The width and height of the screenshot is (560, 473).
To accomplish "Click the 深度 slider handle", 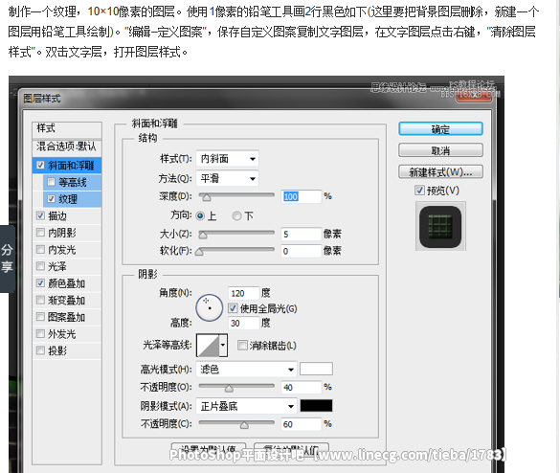I will (x=207, y=197).
